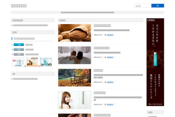The image size is (175, 117).
Task: Open the autumn park bench thumbnail
Action: click(75, 78)
